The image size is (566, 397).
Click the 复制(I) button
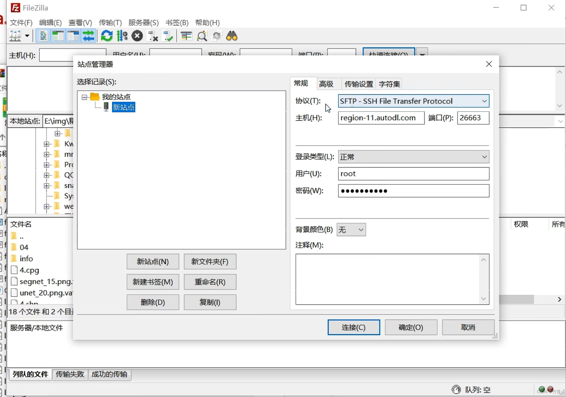click(x=210, y=302)
